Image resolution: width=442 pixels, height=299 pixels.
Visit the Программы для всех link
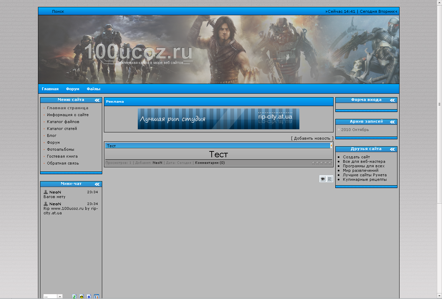tap(364, 166)
